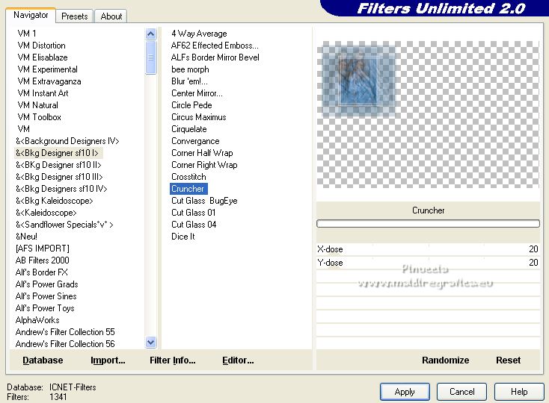Image resolution: width=549 pixels, height=403 pixels.
Task: Choose the Convergance filter
Action: click(195, 141)
